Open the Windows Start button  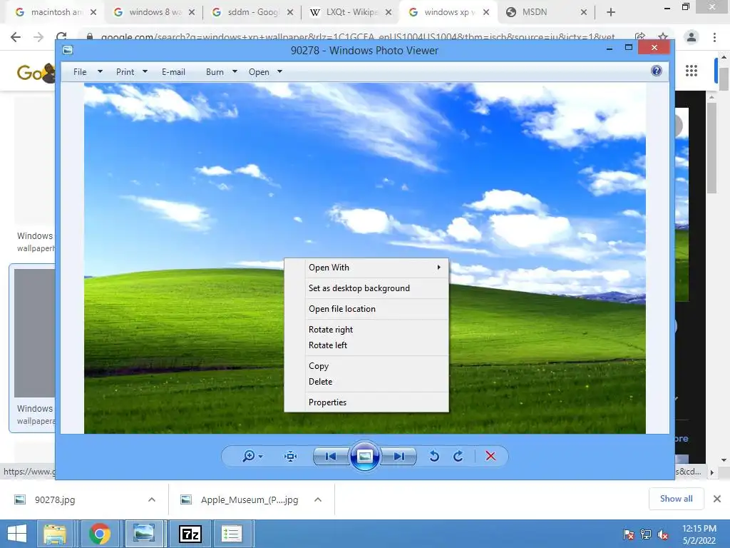(x=17, y=534)
